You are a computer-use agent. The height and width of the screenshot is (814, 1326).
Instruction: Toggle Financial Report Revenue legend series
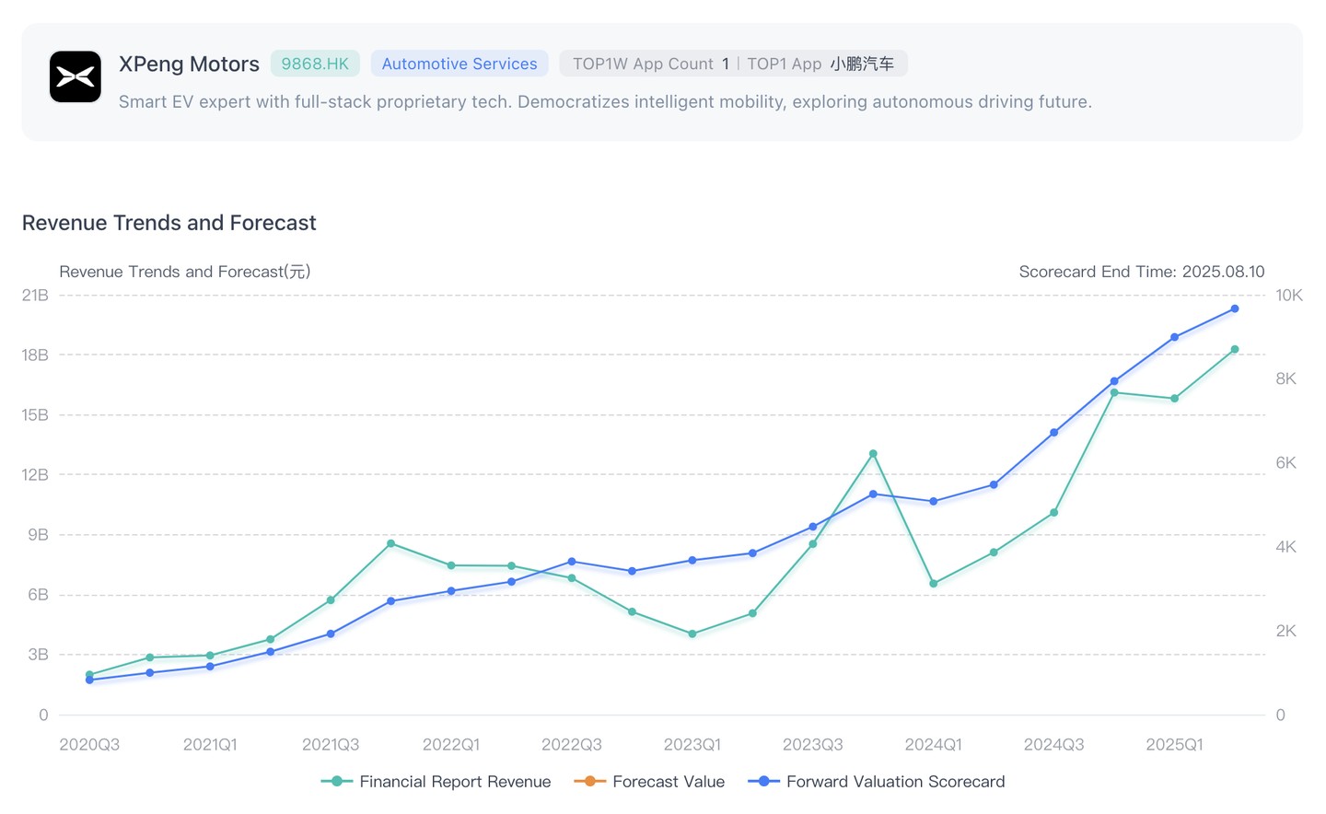click(455, 782)
